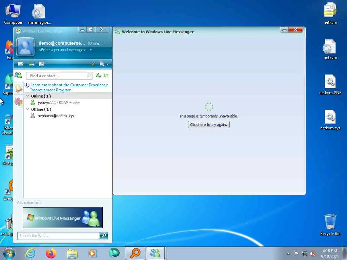Click the sort contacts arrows icon
Image resolution: width=347 pixels, height=260 pixels.
point(106,75)
